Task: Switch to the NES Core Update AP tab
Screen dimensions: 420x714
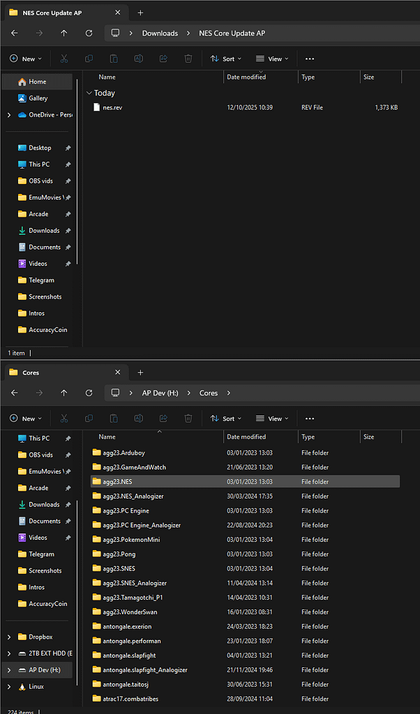Action: point(52,13)
